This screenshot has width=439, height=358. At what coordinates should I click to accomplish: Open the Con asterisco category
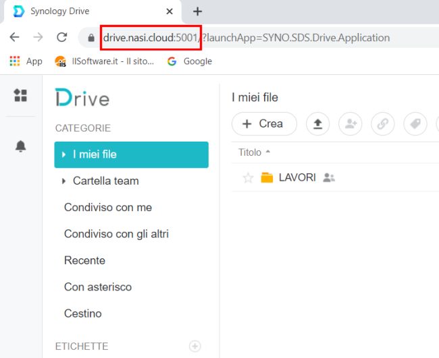tap(97, 287)
